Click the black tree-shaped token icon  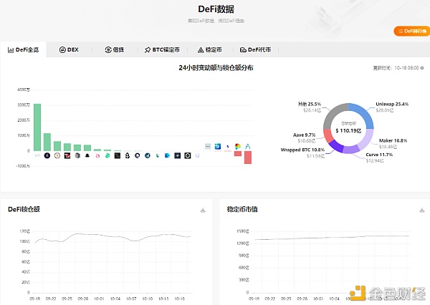tap(128, 155)
